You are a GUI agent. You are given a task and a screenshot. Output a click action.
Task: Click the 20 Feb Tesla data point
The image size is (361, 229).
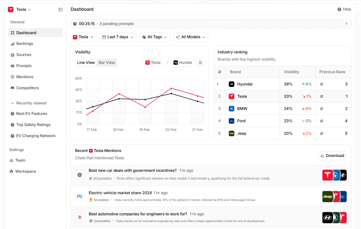point(171,88)
